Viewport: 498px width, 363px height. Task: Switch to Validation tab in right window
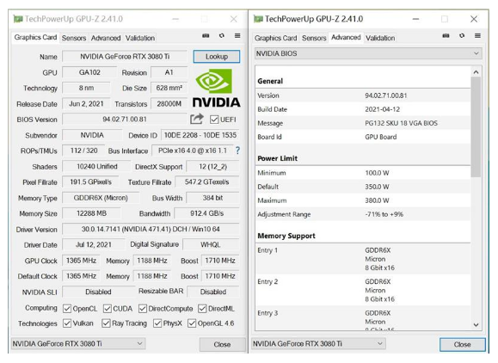point(380,38)
